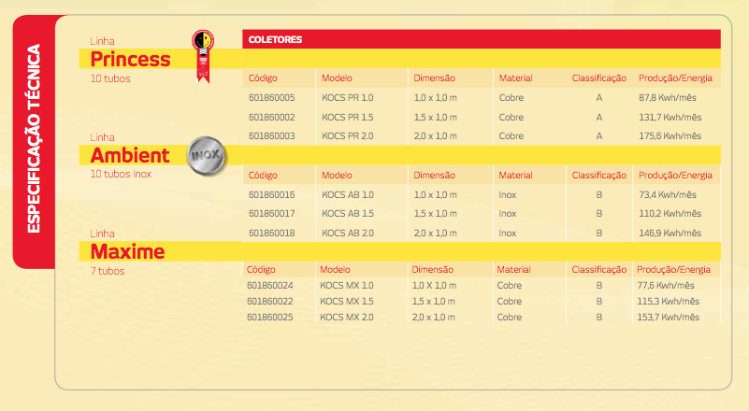This screenshot has height=411, width=749.
Task: Select the red COLETORES header bar
Action: [x=481, y=39]
